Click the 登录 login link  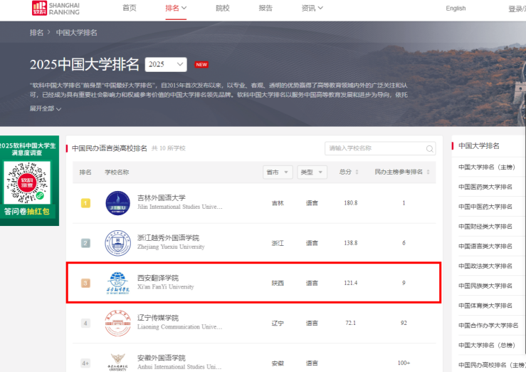515,9
